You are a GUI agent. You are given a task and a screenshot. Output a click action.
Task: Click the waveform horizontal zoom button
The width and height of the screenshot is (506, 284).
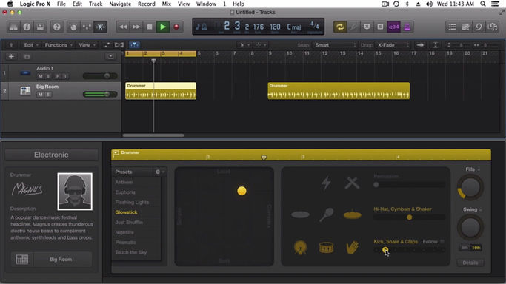click(420, 45)
